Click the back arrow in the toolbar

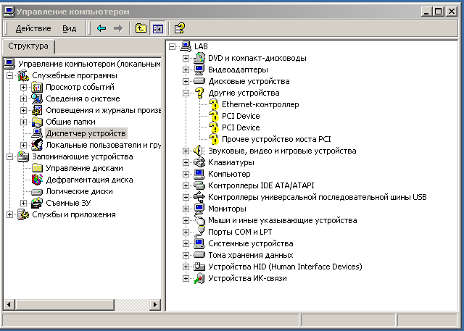coord(101,28)
